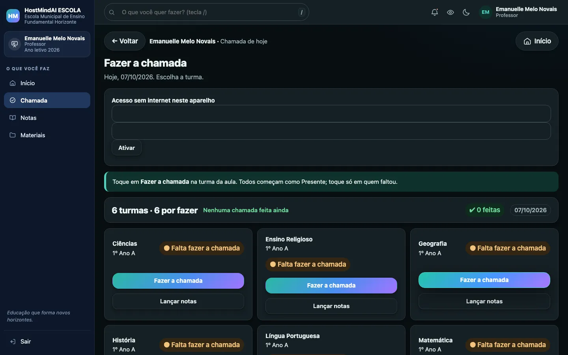568x355 pixels.
Task: Toggle the eye accessibility icon
Action: coord(450,12)
